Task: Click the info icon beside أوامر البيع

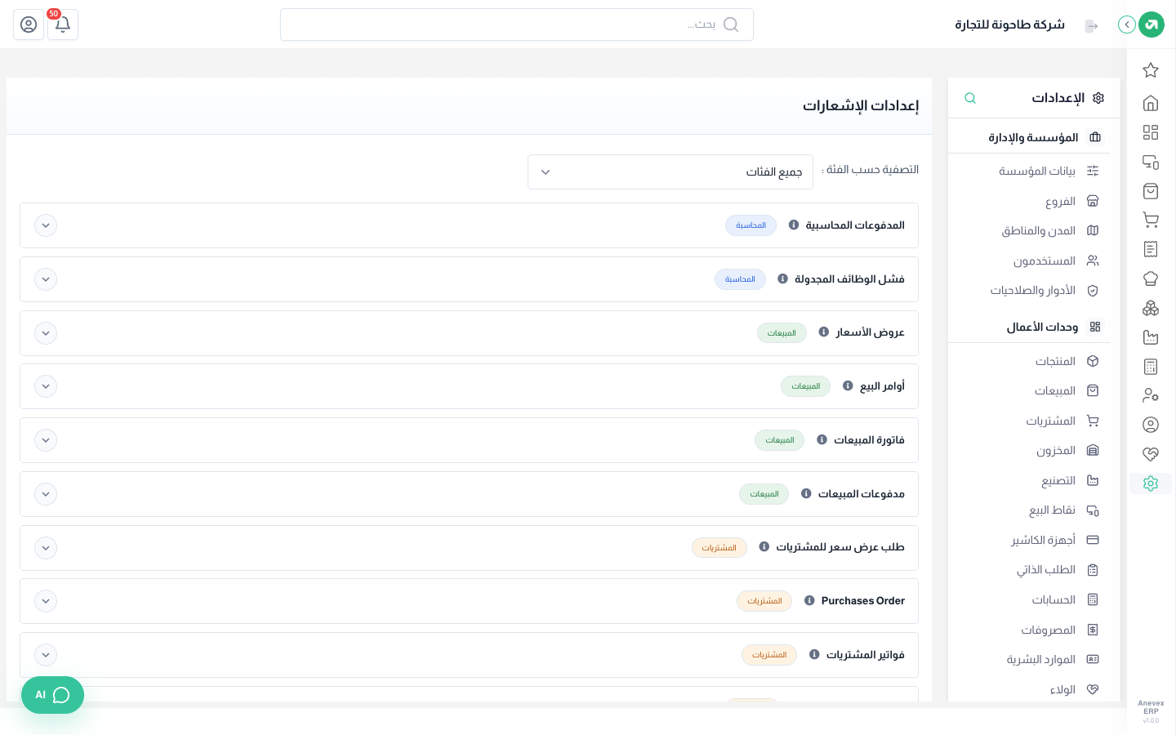Action: tap(848, 386)
